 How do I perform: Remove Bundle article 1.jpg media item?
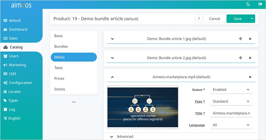250,39
